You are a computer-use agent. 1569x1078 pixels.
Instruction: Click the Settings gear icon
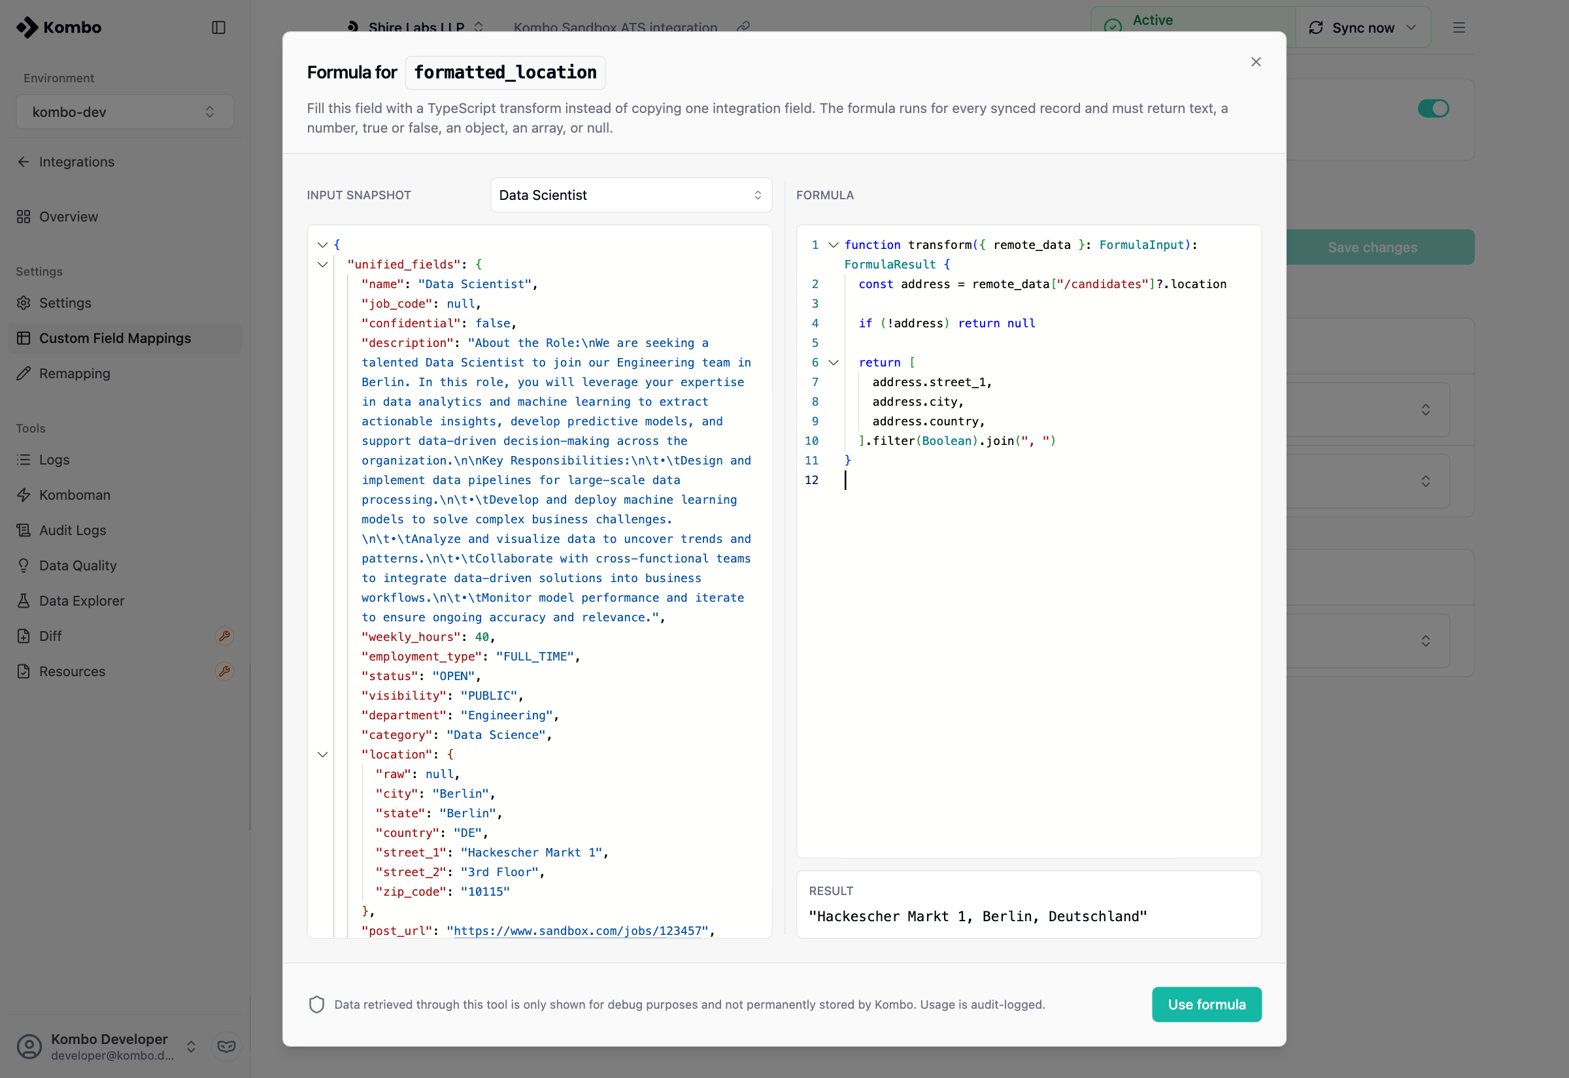pyautogui.click(x=24, y=302)
